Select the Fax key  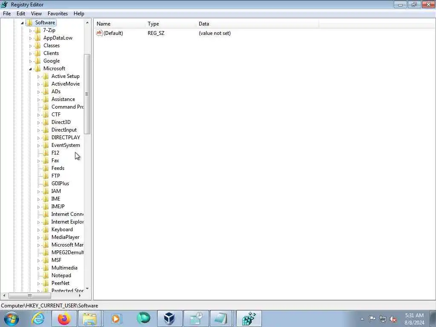(x=55, y=161)
